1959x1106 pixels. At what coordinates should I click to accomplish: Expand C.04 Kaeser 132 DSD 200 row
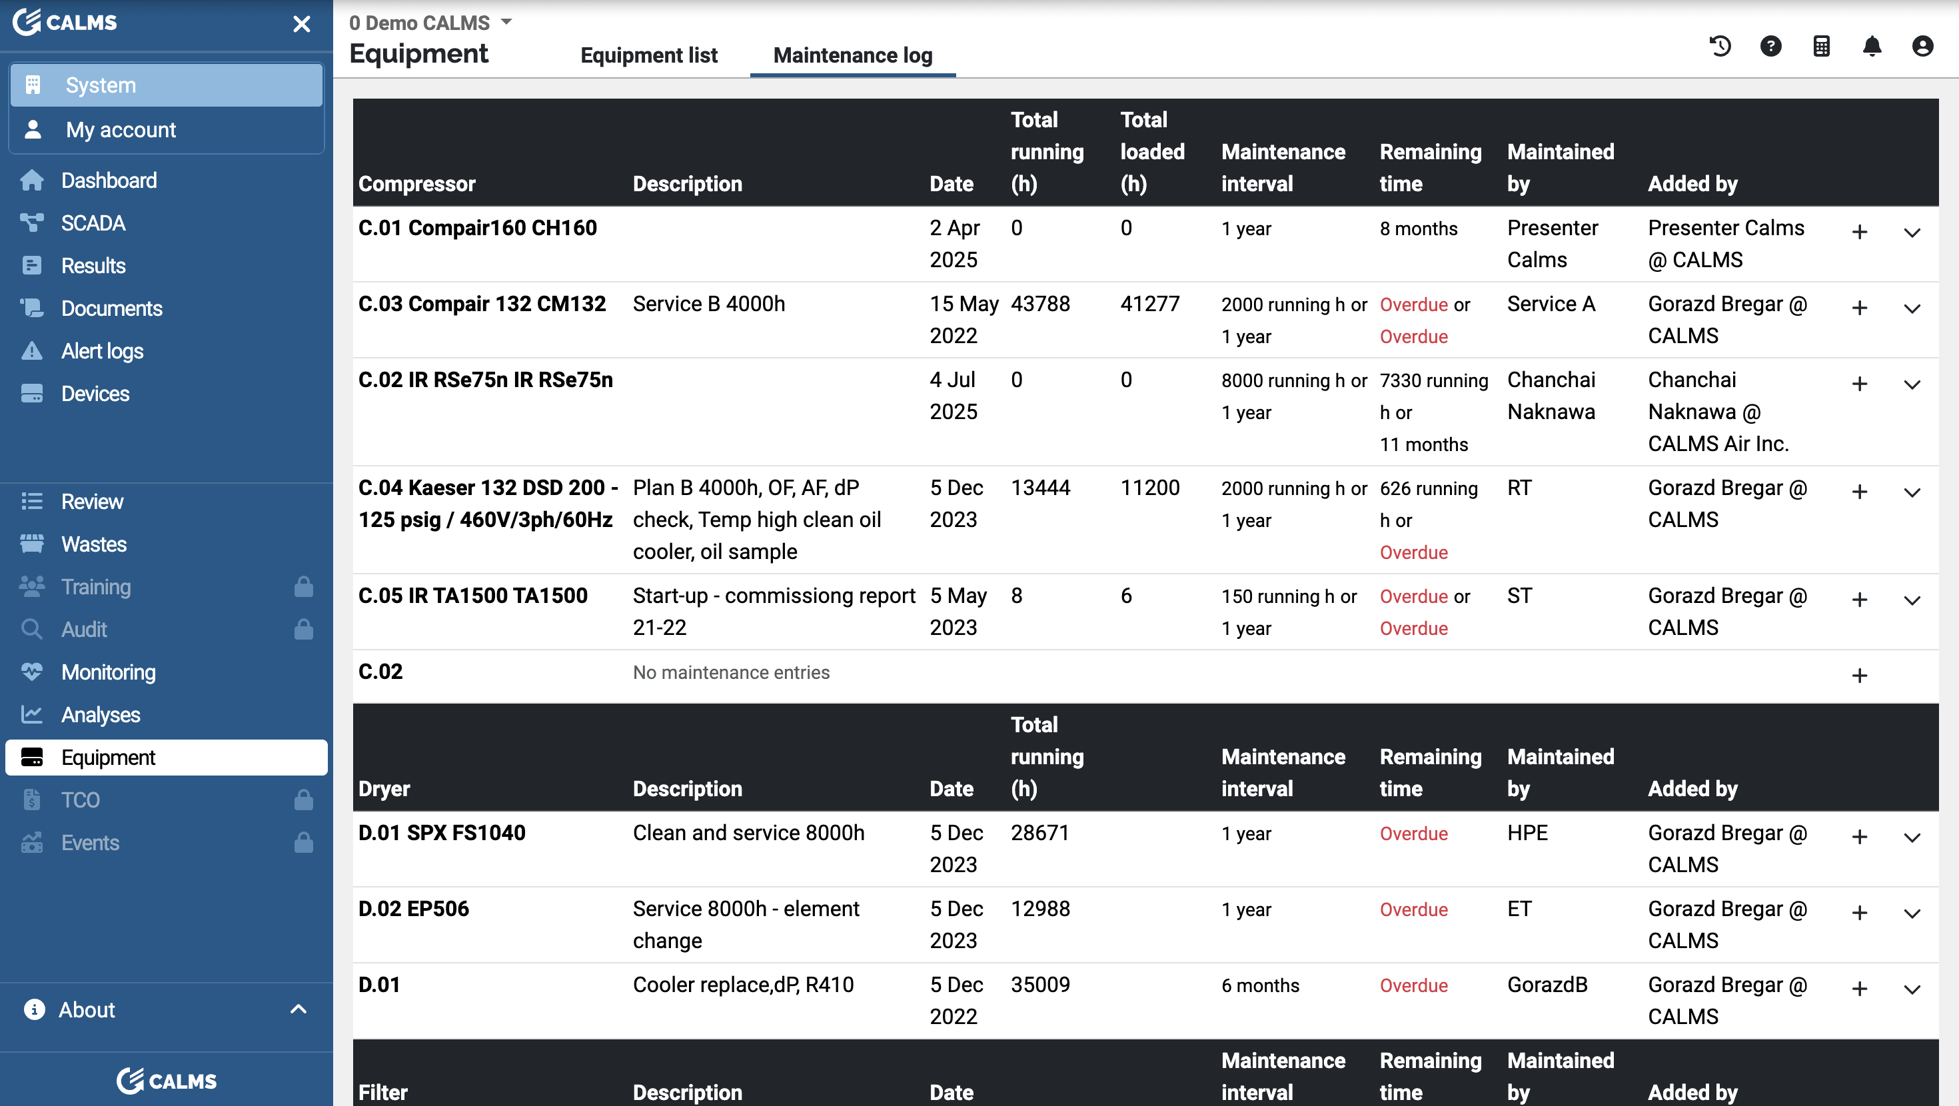pos(1912,492)
